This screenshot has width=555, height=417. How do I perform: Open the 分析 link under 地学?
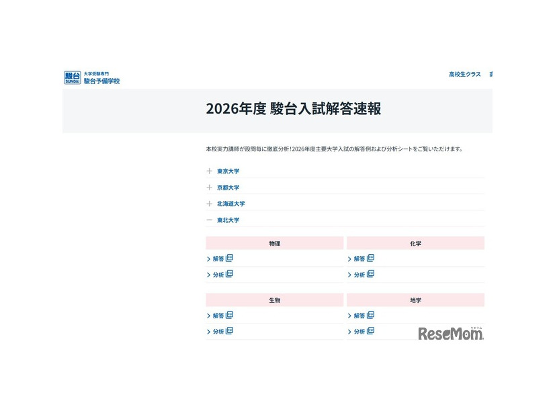click(357, 331)
